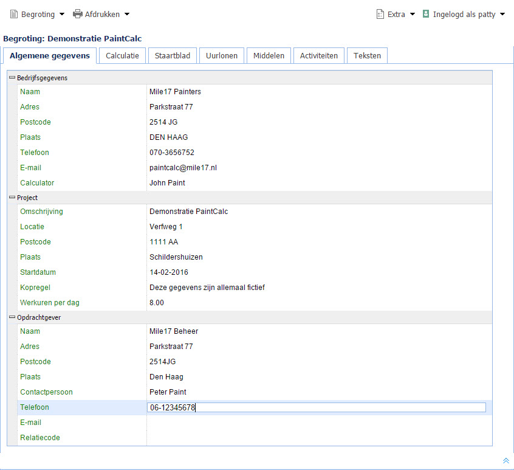Viewport: 514px width, 470px height.
Task: Click the double chevron scroll-up icon
Action: click(x=505, y=461)
